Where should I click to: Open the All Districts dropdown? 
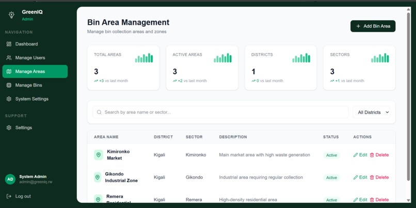(x=371, y=112)
